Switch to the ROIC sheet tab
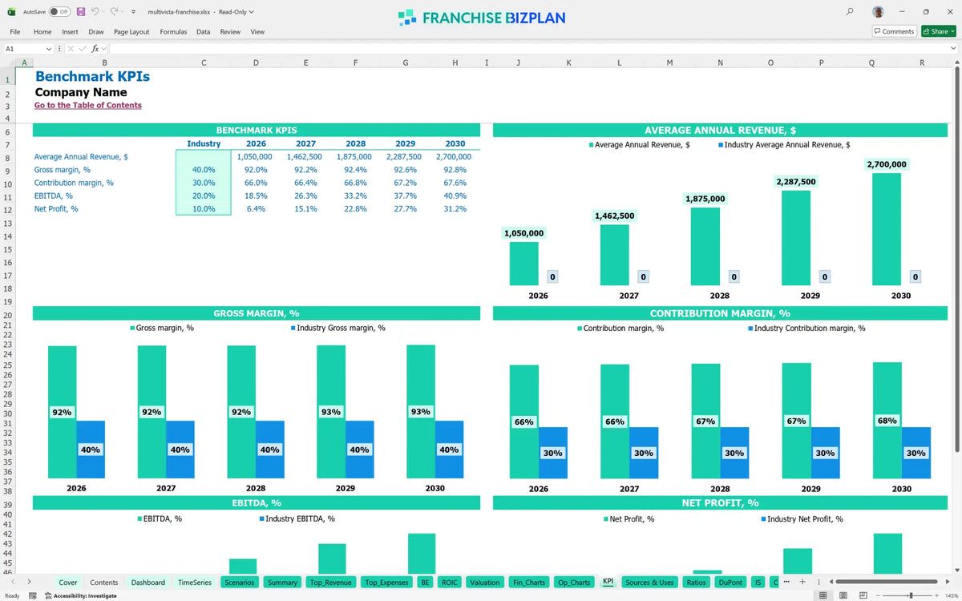The width and height of the screenshot is (962, 601). [450, 583]
